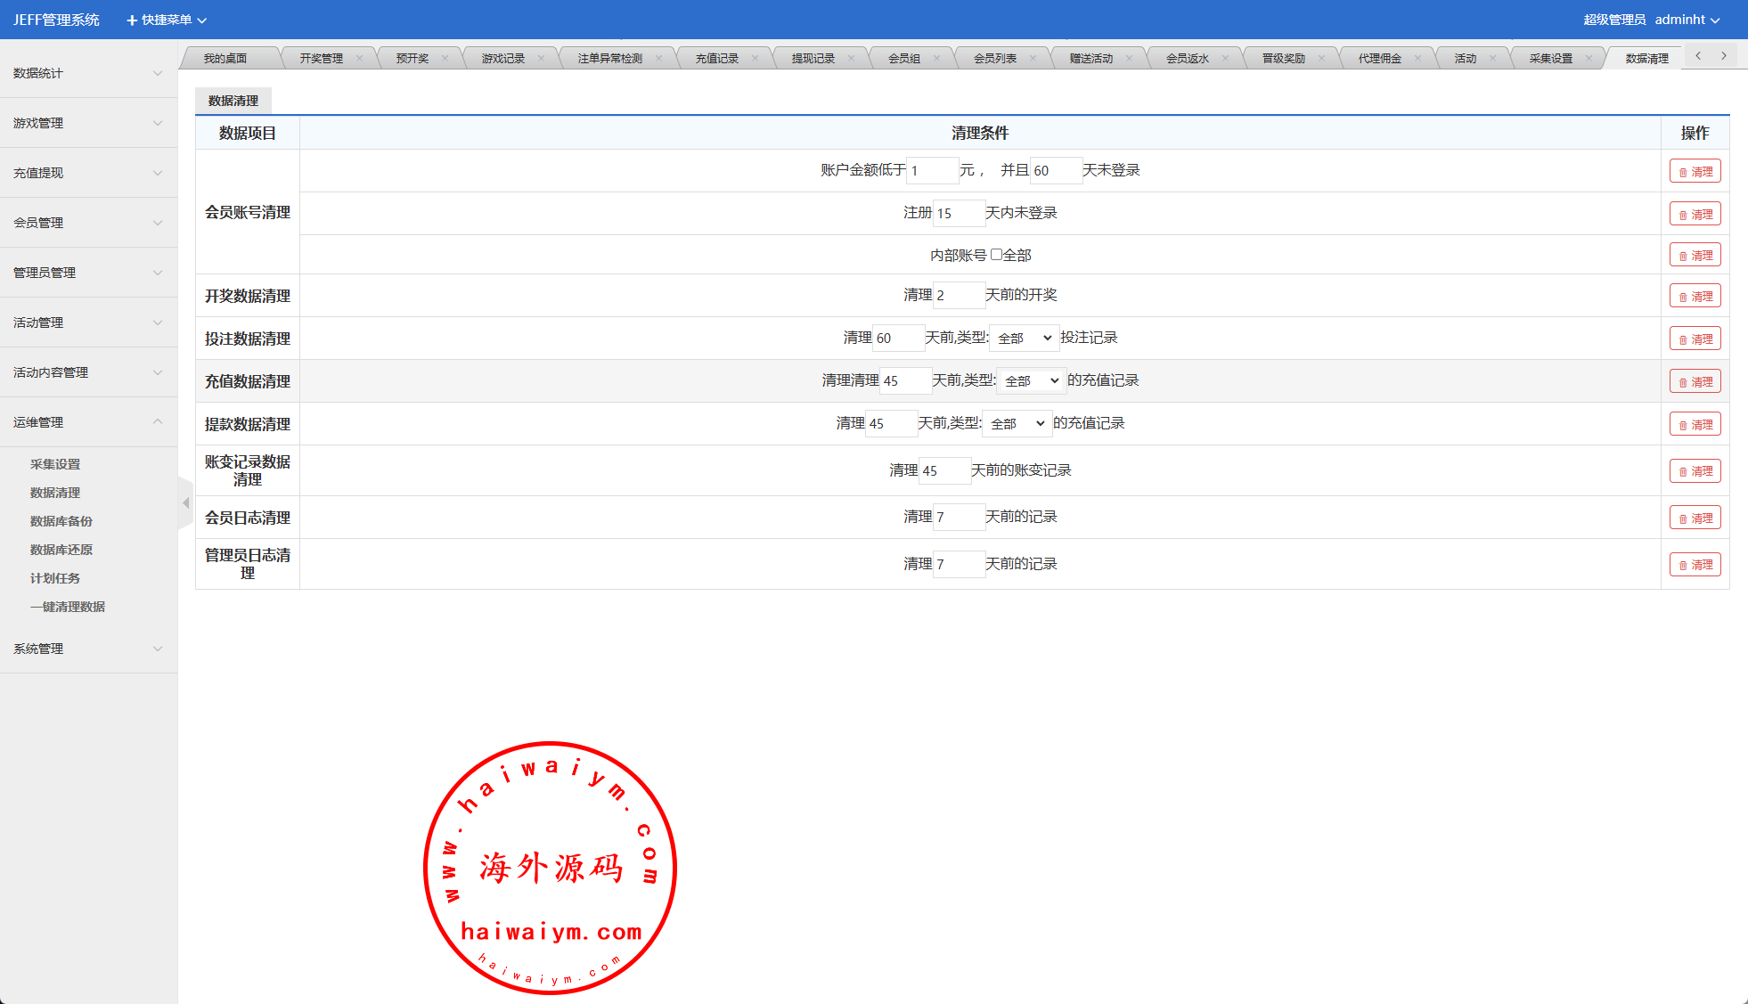This screenshot has width=1748, height=1004.
Task: Click the plus icon next to 快捷菜单
Action: click(132, 20)
